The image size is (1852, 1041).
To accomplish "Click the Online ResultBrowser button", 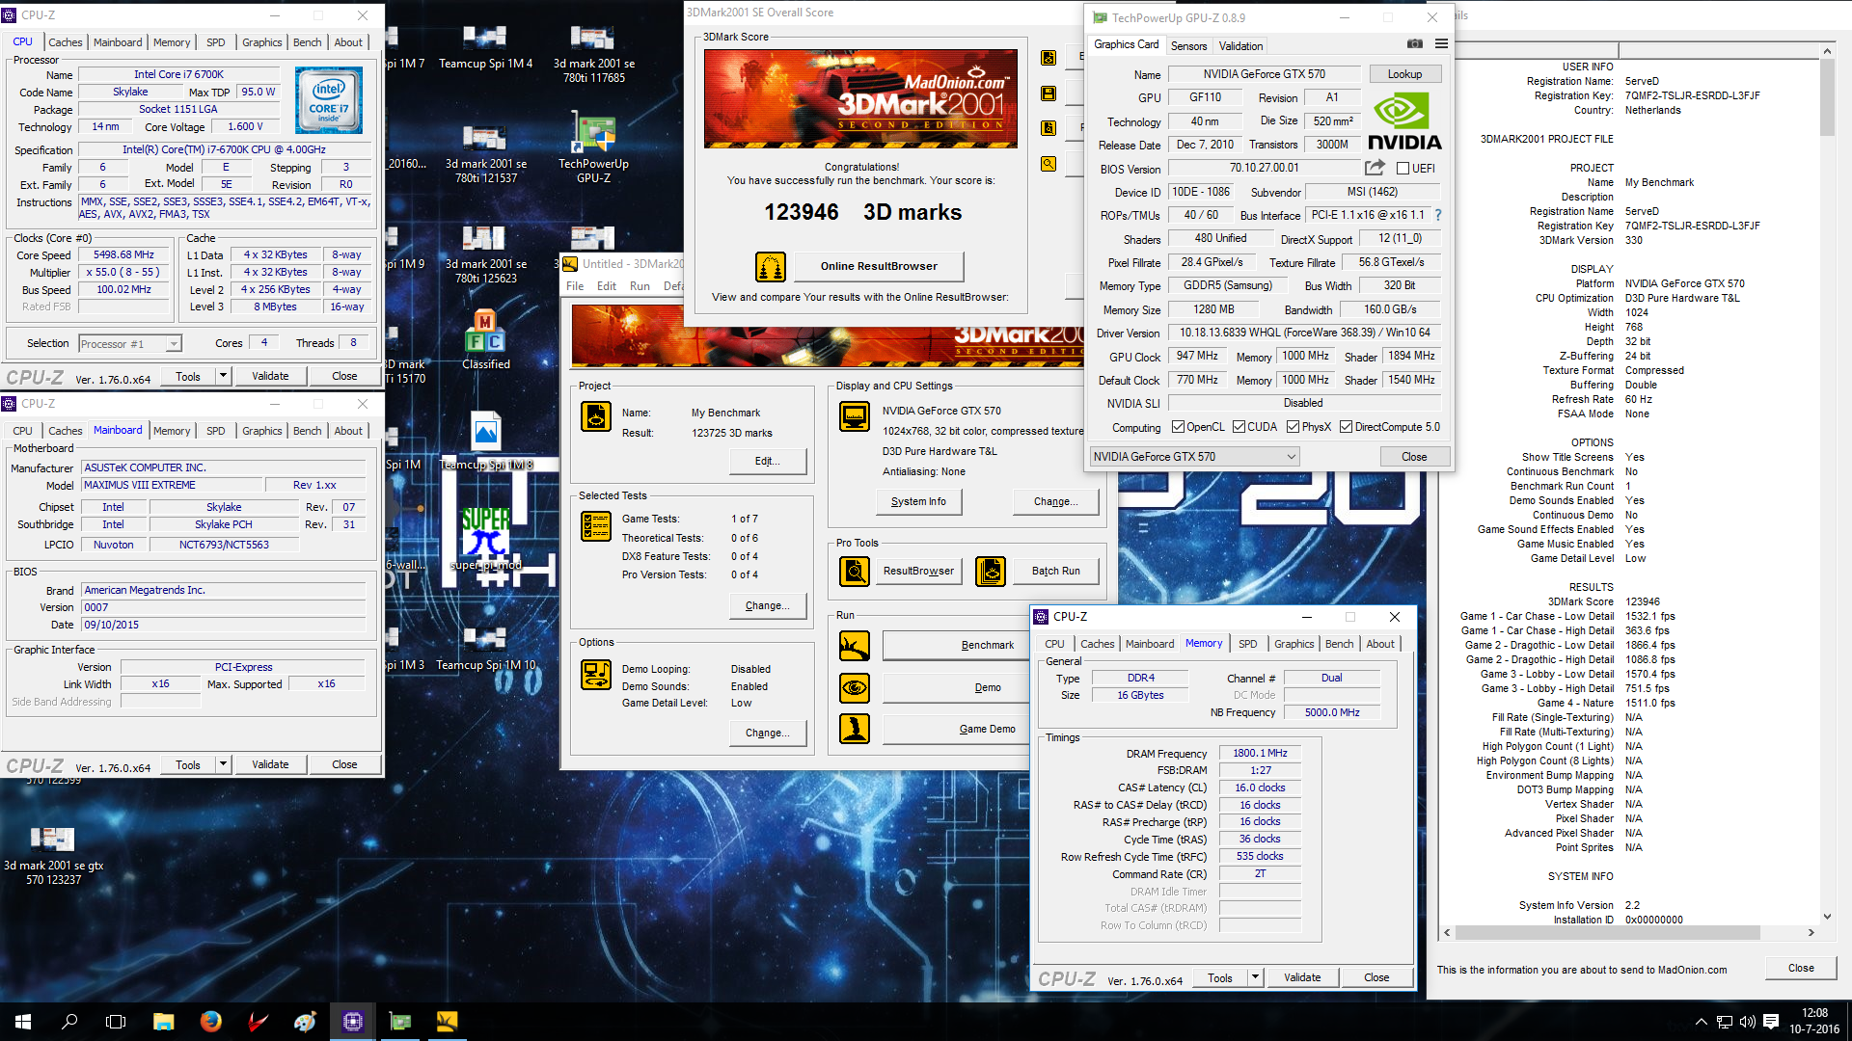I will pos(879,266).
